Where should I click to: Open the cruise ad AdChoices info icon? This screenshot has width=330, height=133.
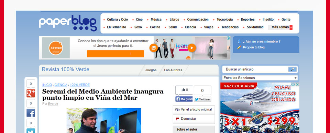pyautogui.click(x=293, y=84)
